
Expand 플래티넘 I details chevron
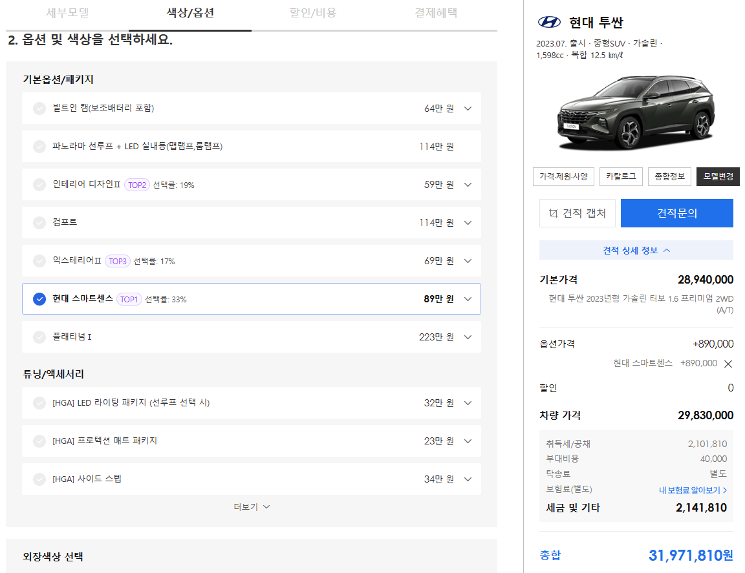(468, 337)
